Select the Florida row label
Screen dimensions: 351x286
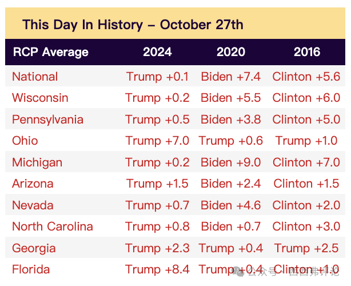(x=31, y=269)
